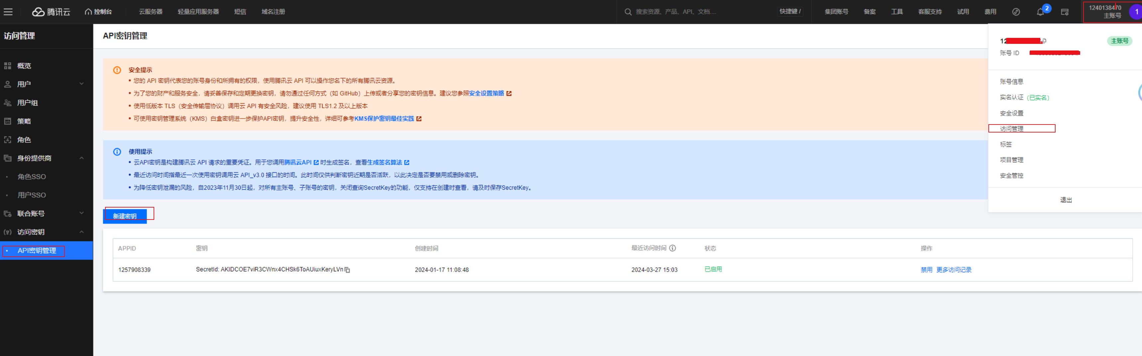The image size is (1142, 356).
Task: Open 试用 top menu
Action: [962, 12]
